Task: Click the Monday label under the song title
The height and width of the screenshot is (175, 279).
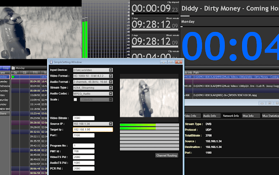Action: 188,21
